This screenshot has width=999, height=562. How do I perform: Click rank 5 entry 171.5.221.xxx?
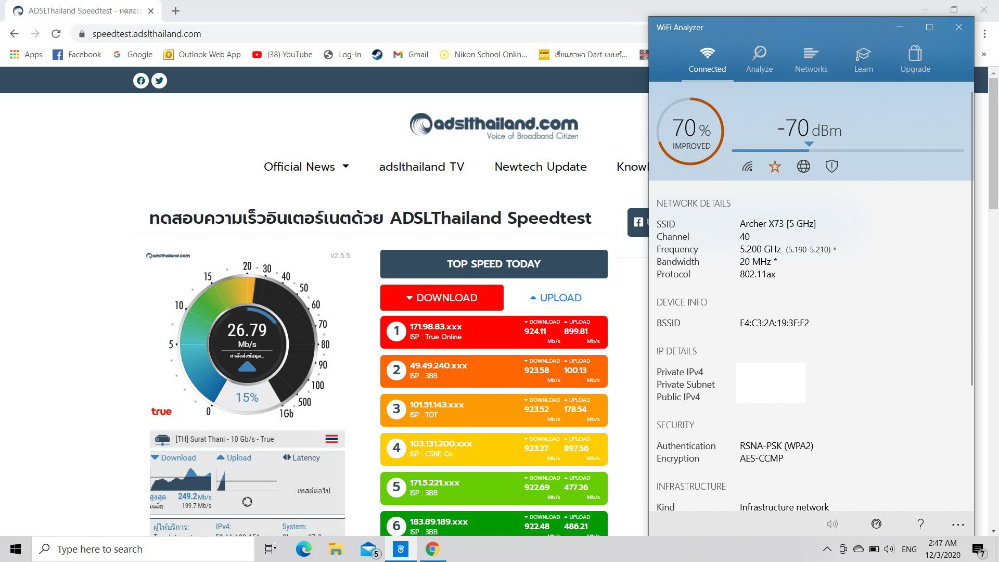point(494,488)
